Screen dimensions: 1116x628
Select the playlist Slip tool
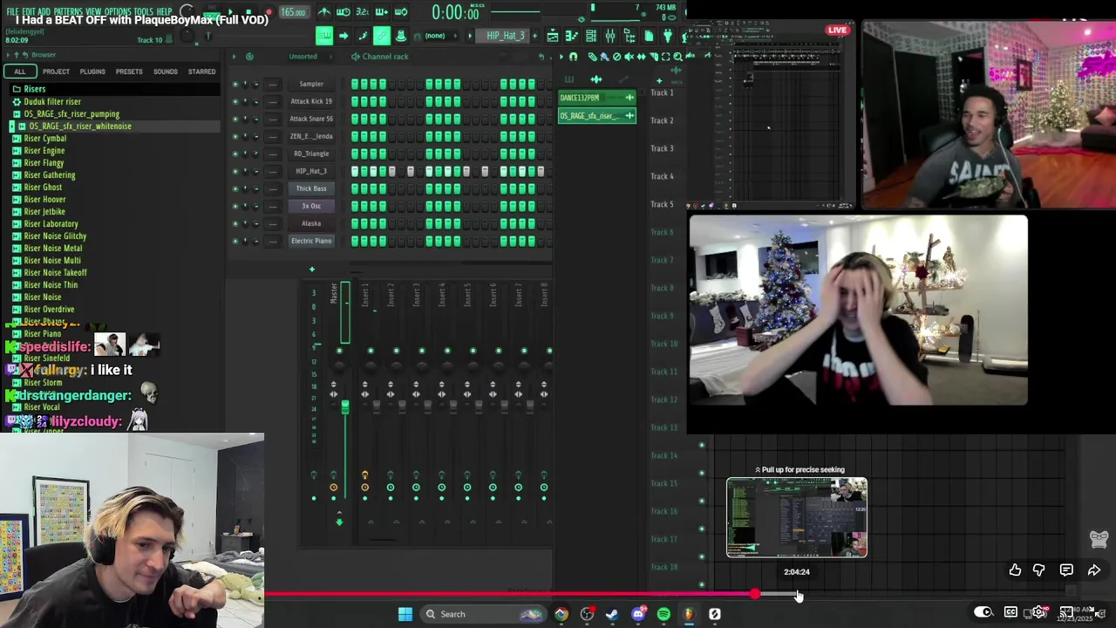(x=641, y=57)
